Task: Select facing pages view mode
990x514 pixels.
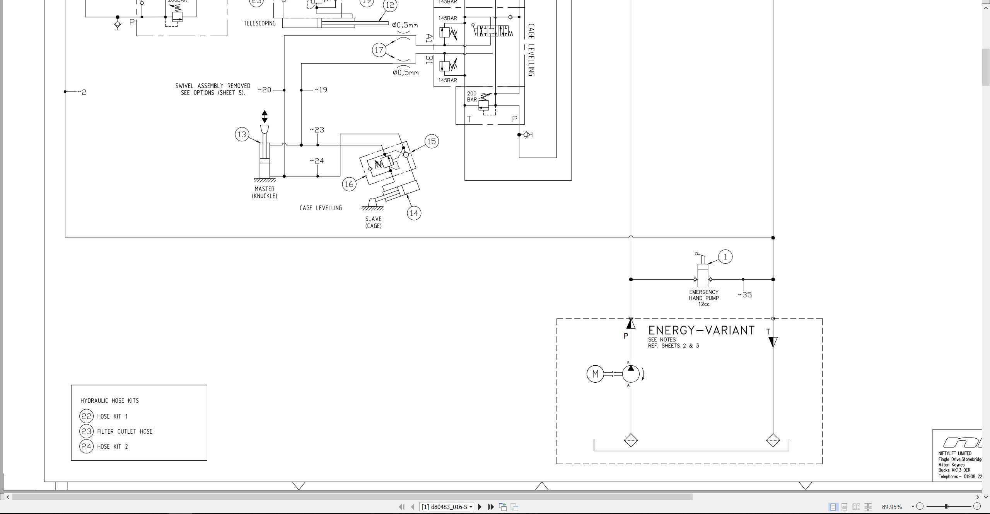Action: click(x=857, y=507)
